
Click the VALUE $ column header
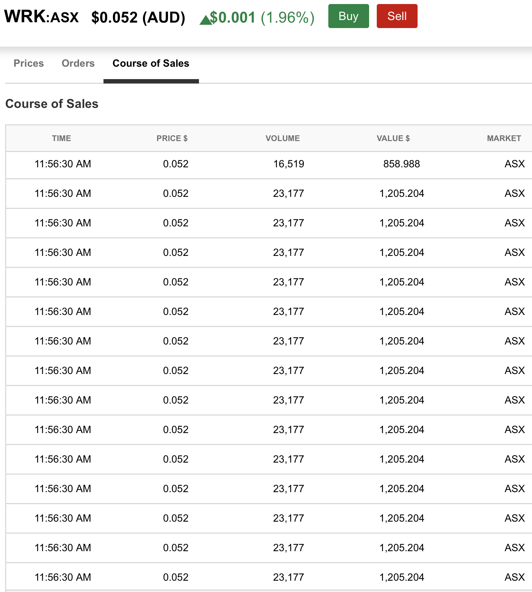coord(393,139)
